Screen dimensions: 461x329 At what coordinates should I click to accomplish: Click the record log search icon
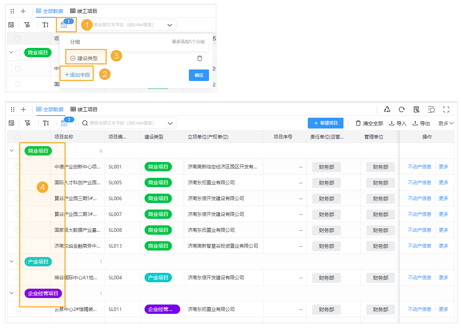coord(431,109)
